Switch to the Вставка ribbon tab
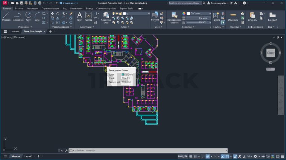Image resolution: width=286 pixels, height=160 pixels. [19, 8]
